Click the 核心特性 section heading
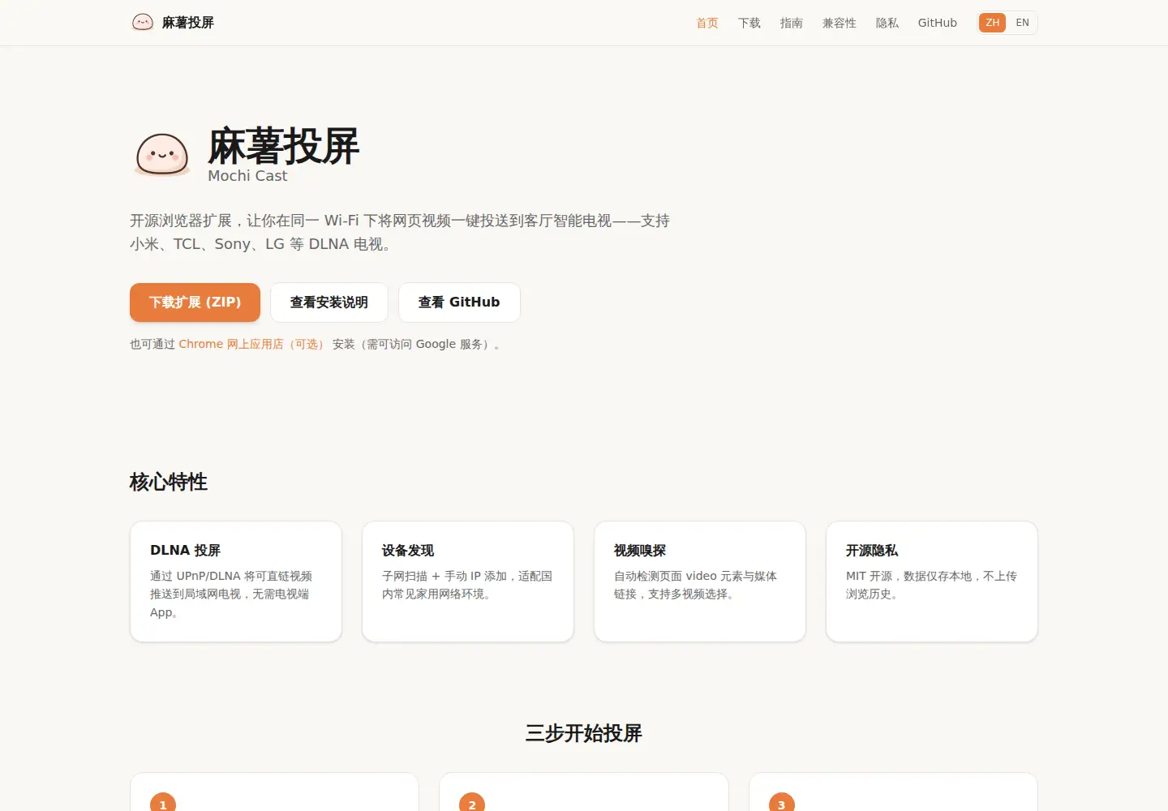 click(169, 482)
